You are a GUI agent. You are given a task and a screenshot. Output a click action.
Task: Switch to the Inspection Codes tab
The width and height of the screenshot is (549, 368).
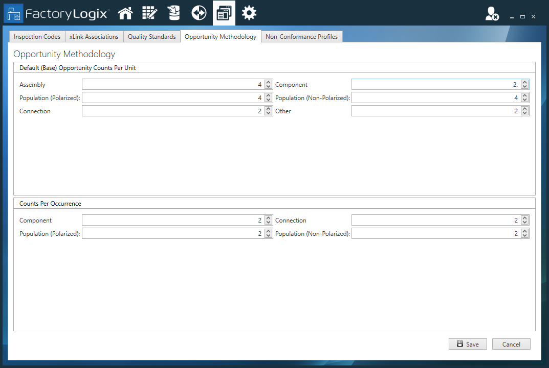[37, 37]
